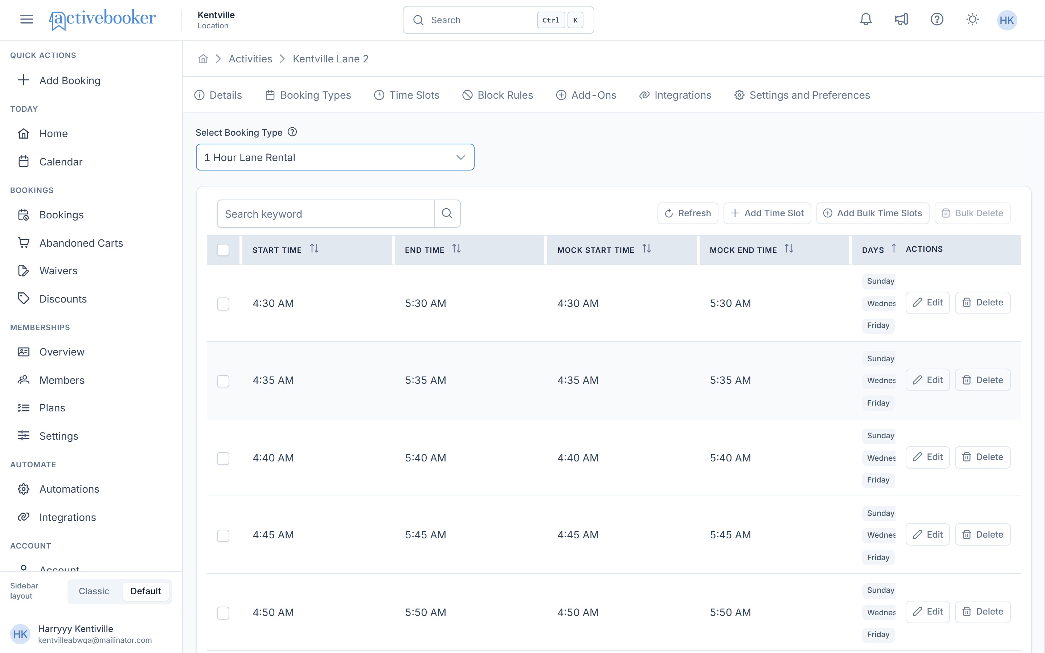Open the help question mark icon
The width and height of the screenshot is (1045, 653).
point(937,20)
